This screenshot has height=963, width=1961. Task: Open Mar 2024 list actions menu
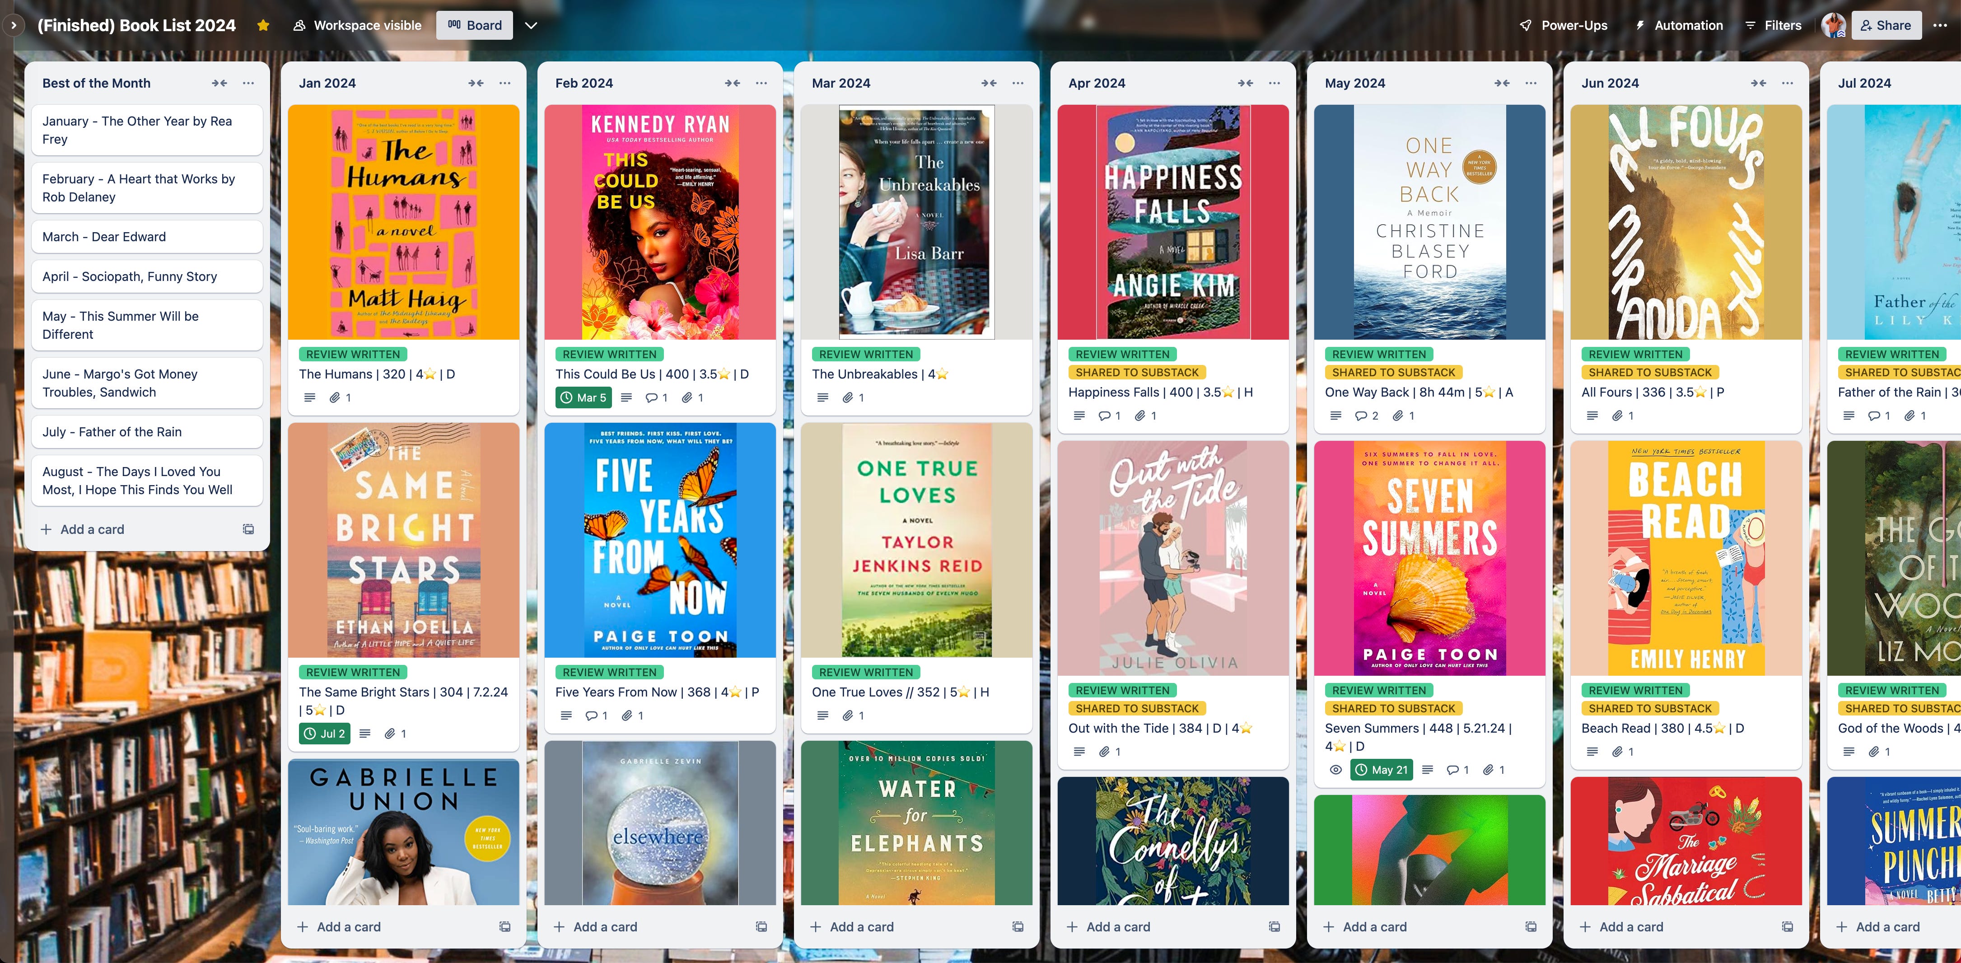[1018, 83]
